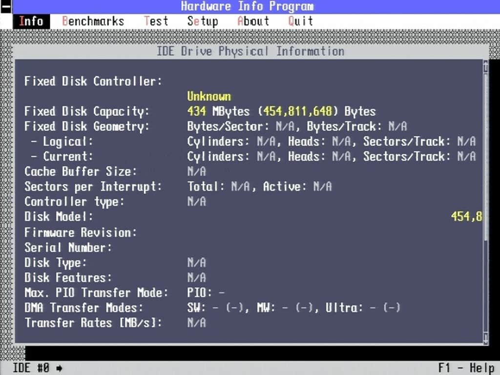Viewport: 500px width, 375px height.
Task: Click the Serial Number label
Action: click(68, 248)
